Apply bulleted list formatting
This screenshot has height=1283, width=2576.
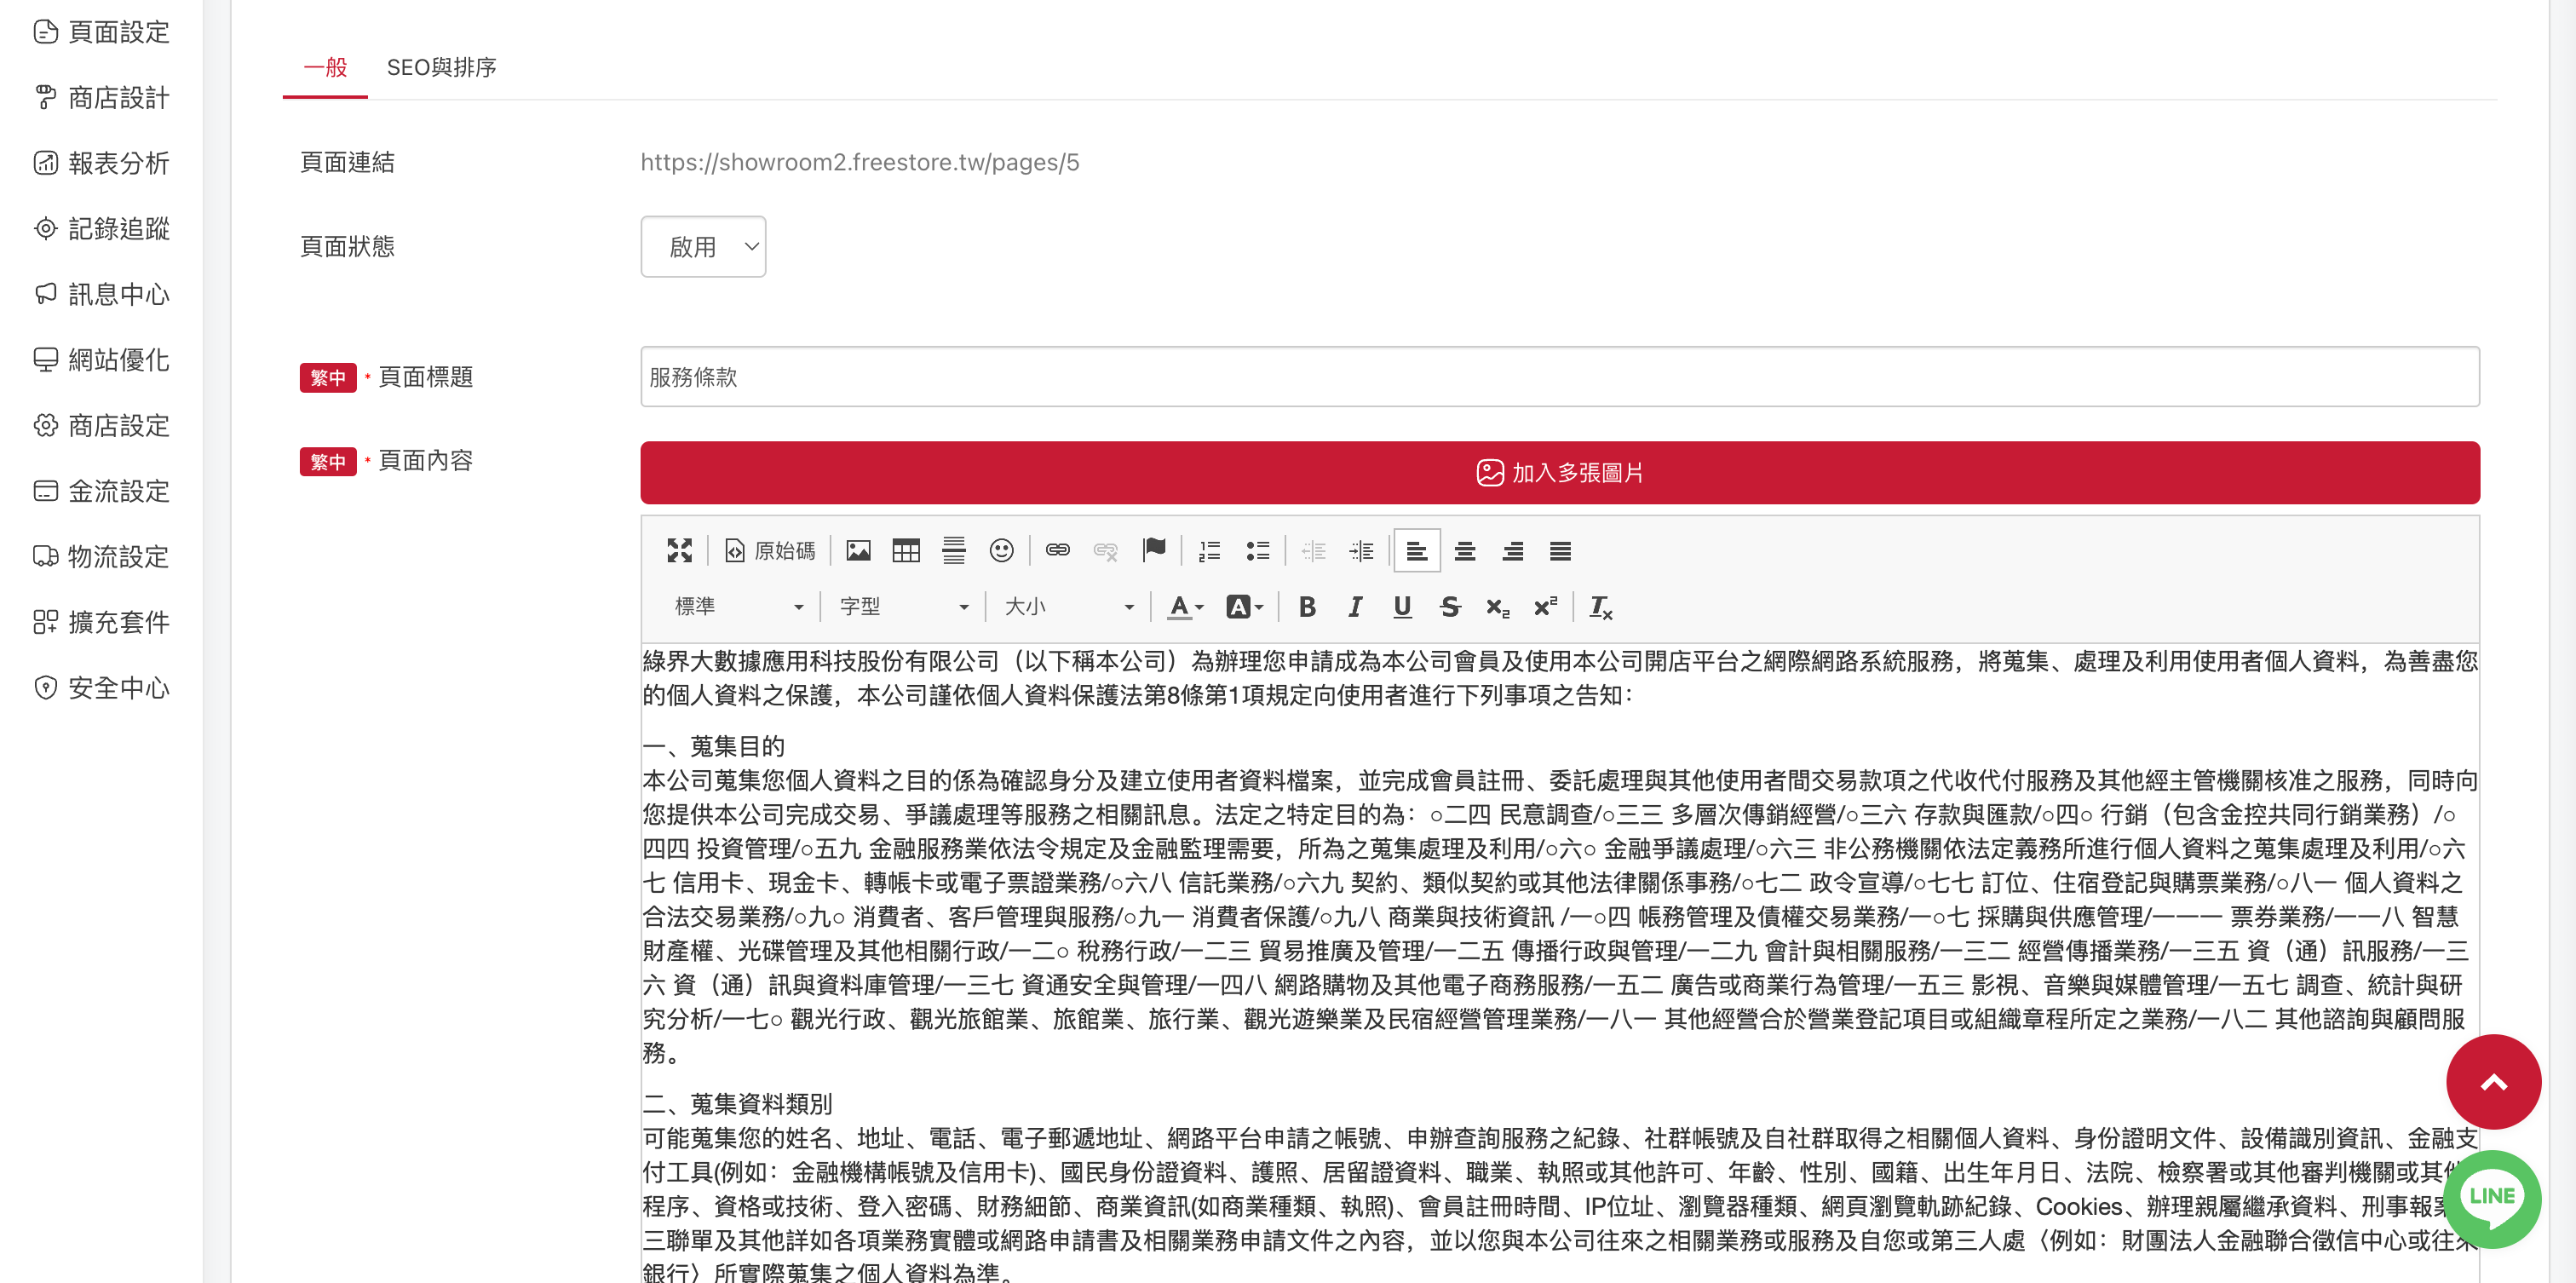point(1257,550)
